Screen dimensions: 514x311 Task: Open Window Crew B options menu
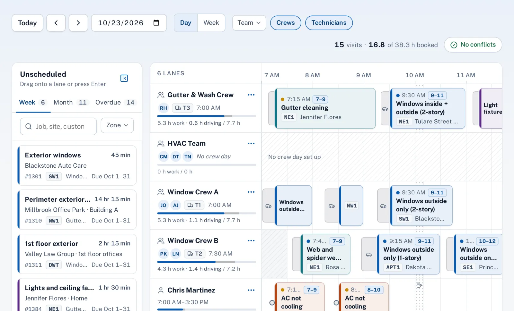point(251,240)
